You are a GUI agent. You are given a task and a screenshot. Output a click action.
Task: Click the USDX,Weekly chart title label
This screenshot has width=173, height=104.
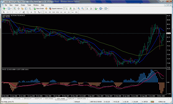tap(6, 15)
